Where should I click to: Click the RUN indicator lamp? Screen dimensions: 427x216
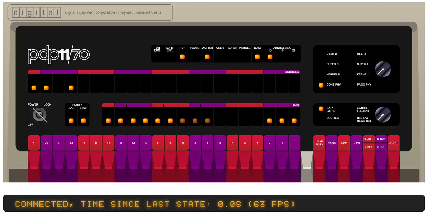point(183,57)
